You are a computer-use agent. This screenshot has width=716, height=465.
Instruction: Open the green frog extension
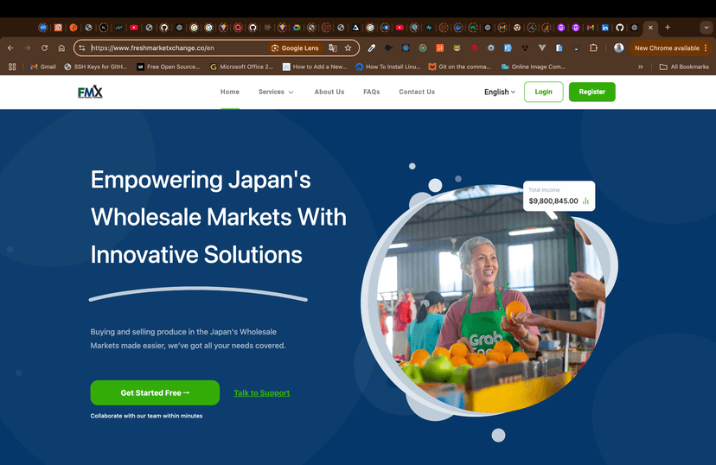pos(457,48)
